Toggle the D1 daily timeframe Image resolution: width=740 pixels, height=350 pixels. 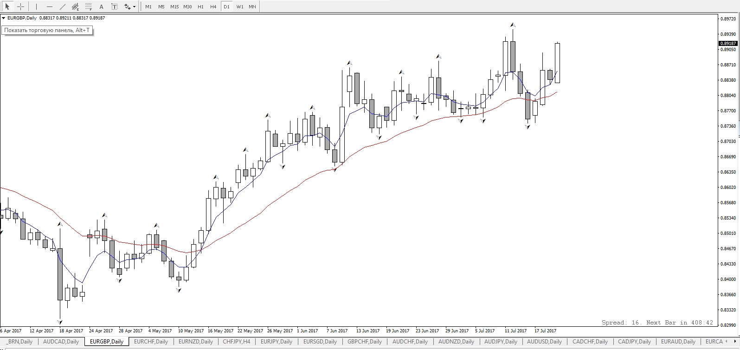coord(226,6)
